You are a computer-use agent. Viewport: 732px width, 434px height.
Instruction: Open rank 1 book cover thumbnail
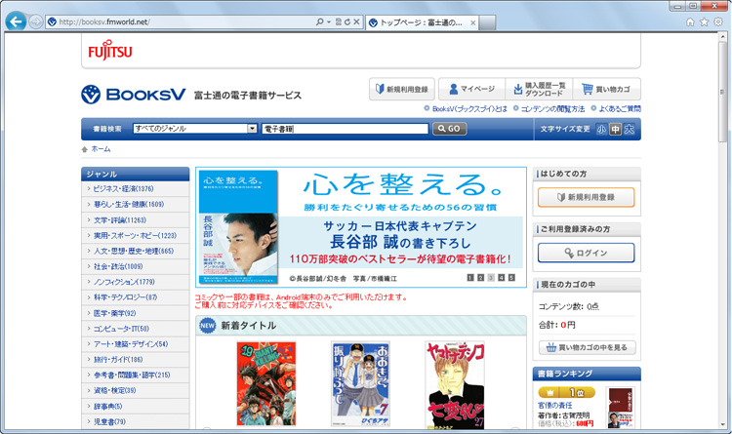[x=621, y=408]
